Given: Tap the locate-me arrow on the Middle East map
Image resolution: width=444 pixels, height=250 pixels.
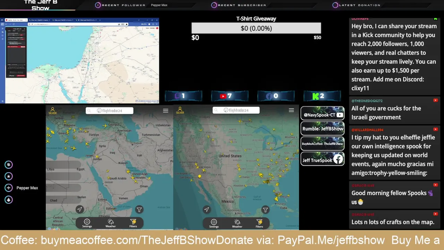Looking at the screenshot, I should (80, 209).
